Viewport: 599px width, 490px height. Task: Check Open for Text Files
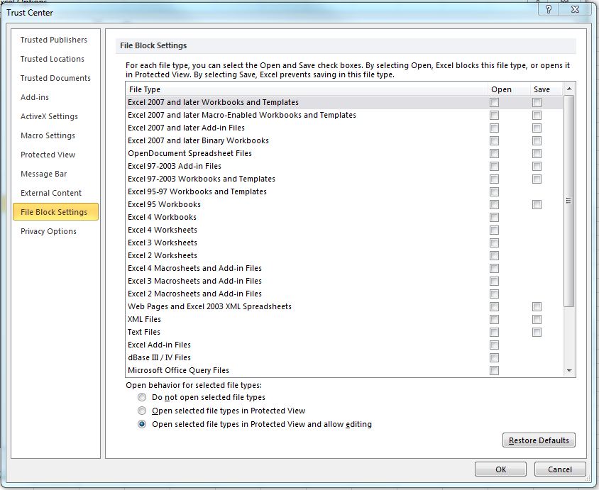coord(495,332)
